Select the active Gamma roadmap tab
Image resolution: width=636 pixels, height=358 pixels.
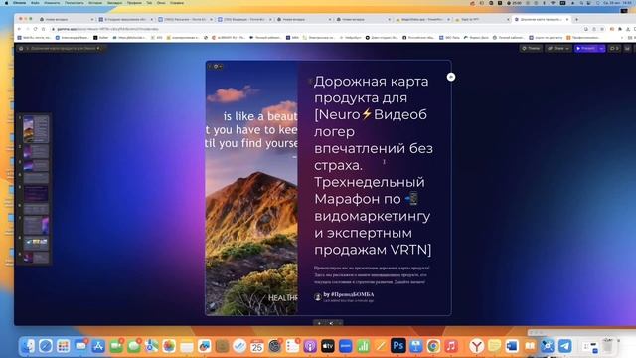coord(541,19)
